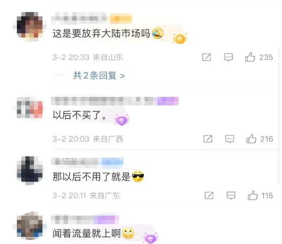This screenshot has height=244, width=282.
Task: Open avatar of the 广西 commenter
Action: pyautogui.click(x=30, y=109)
